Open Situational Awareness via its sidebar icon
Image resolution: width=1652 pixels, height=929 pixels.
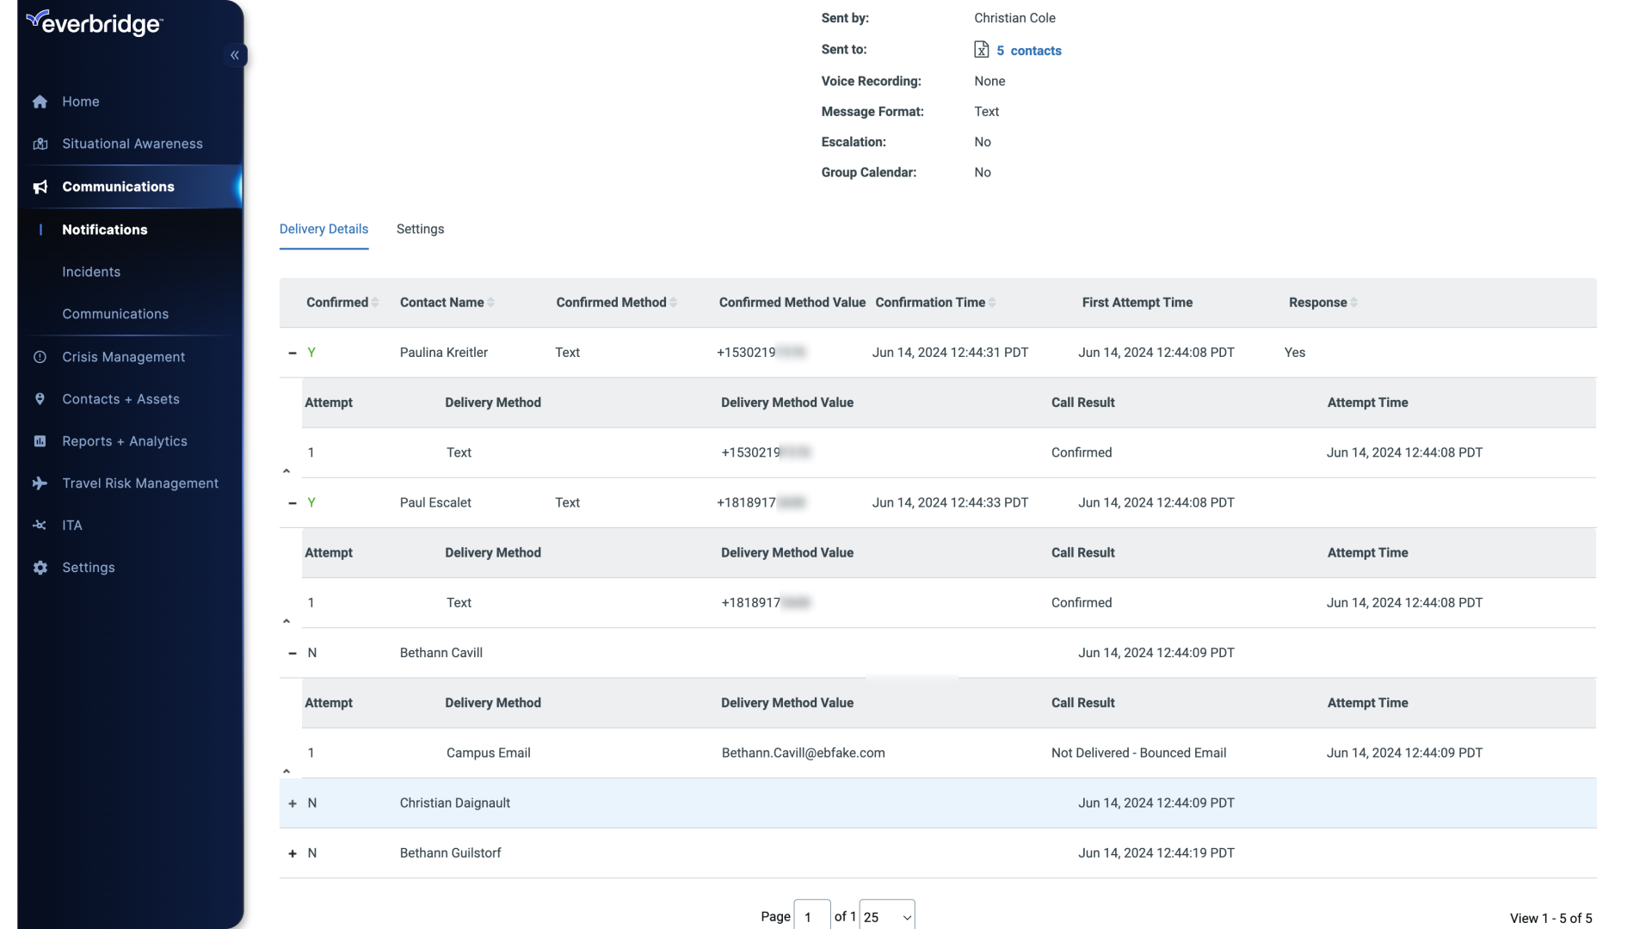coord(40,144)
